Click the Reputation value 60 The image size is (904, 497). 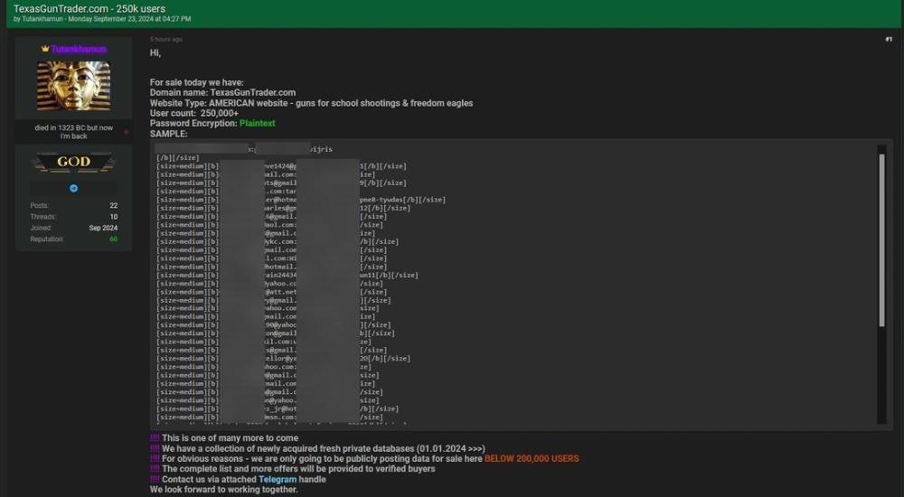tap(114, 239)
